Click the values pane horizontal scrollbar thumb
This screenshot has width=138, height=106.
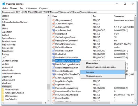click(x=82, y=103)
